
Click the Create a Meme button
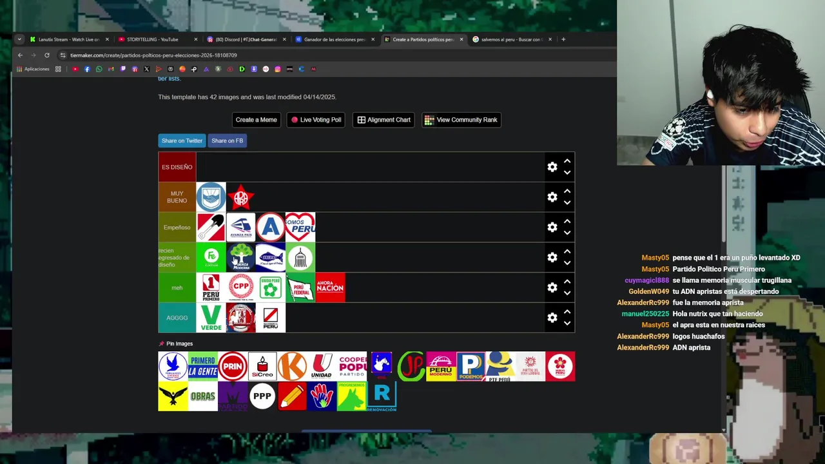coord(256,120)
